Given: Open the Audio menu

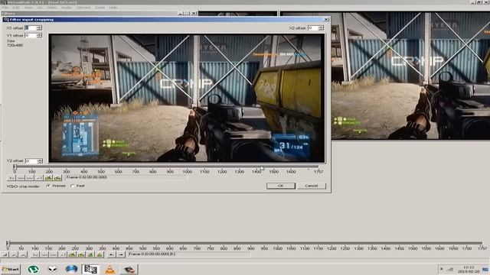Looking at the screenshot, I should [67, 8].
